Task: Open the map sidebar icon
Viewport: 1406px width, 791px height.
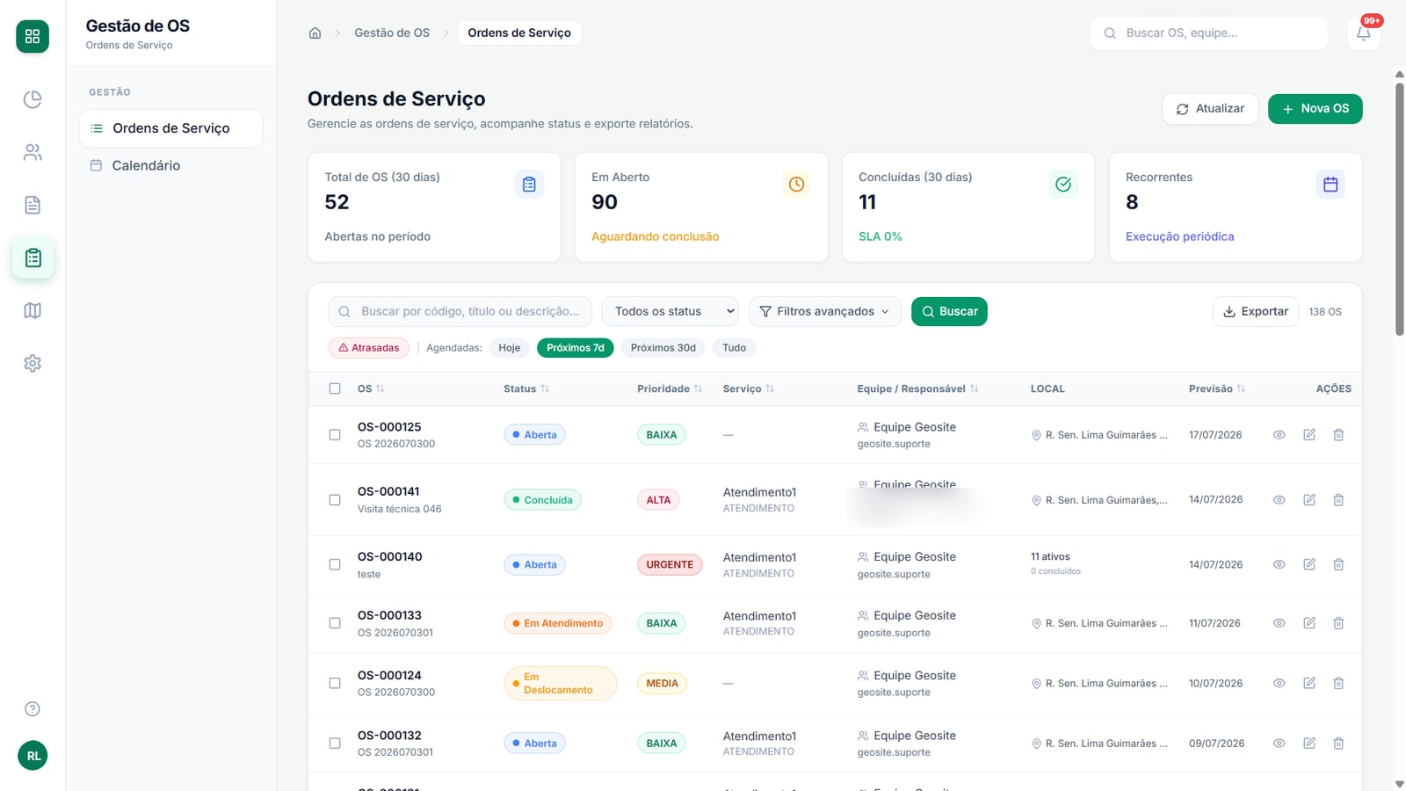Action: click(x=33, y=310)
